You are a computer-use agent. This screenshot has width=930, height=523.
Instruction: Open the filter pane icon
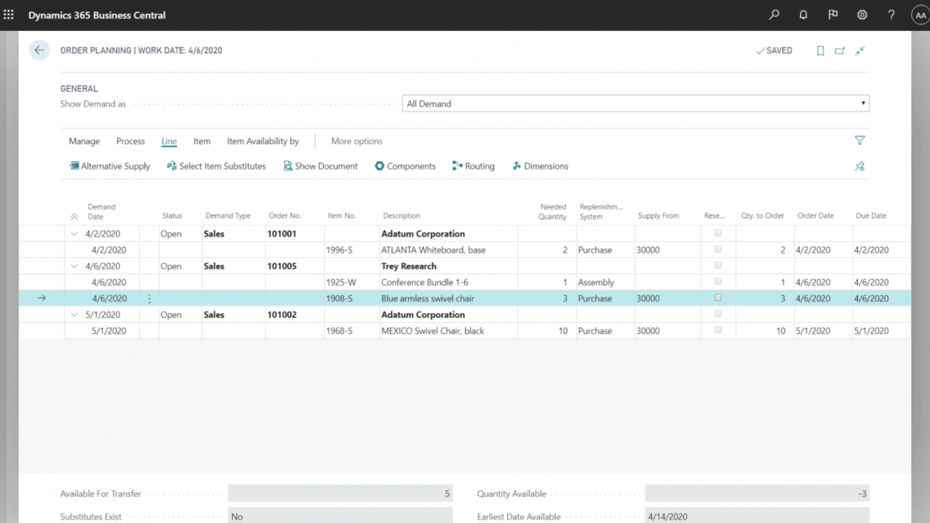point(860,140)
